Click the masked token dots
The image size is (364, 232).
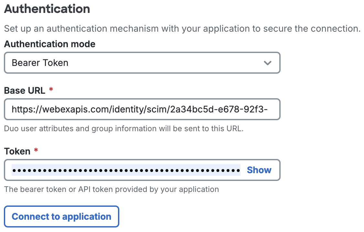click(126, 170)
